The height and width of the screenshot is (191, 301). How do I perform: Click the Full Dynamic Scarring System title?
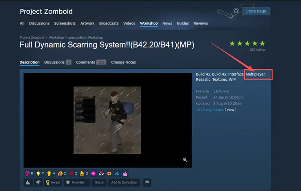107,45
